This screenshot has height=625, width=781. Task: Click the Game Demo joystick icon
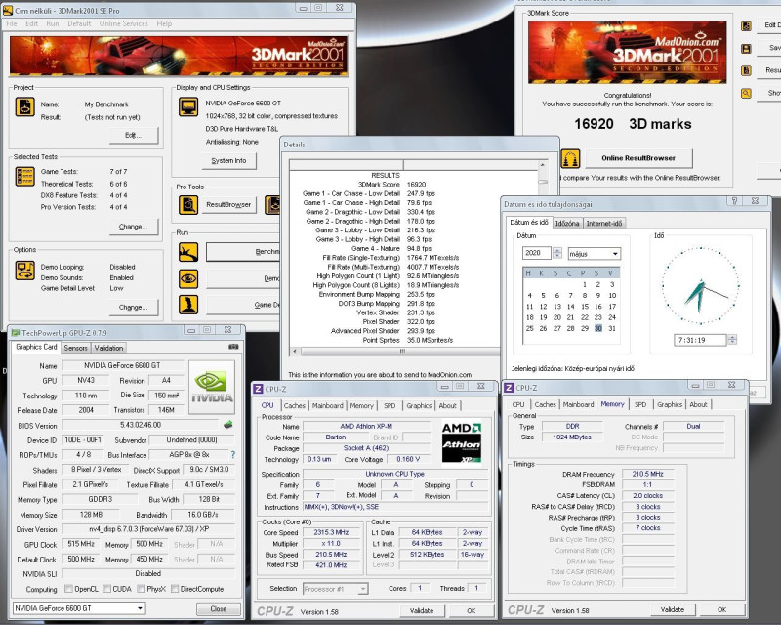coord(188,305)
